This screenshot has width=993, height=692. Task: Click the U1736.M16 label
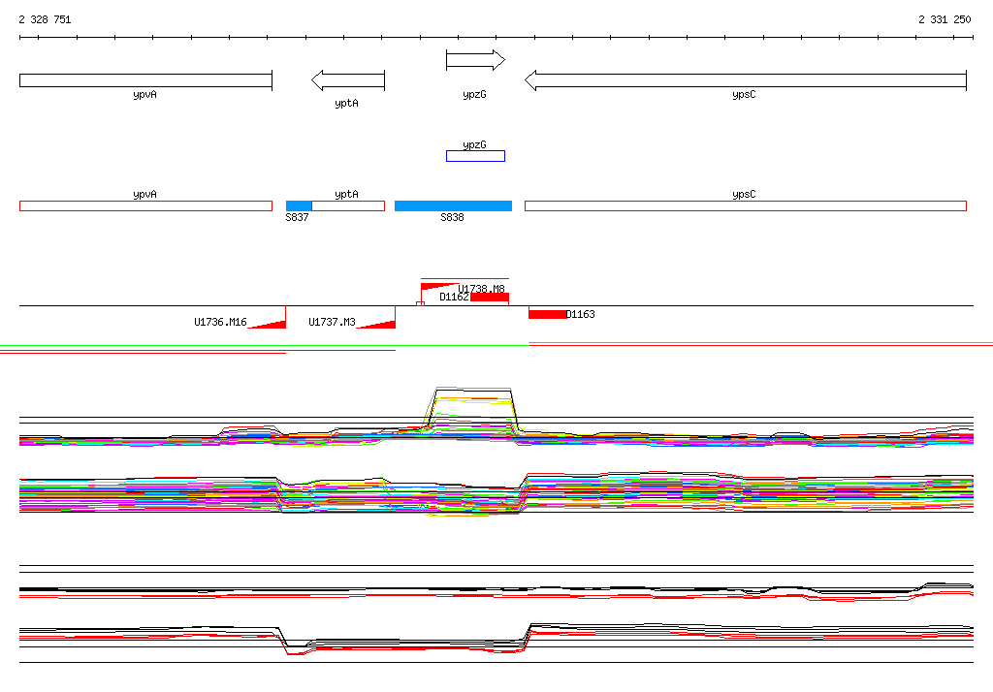click(x=220, y=323)
